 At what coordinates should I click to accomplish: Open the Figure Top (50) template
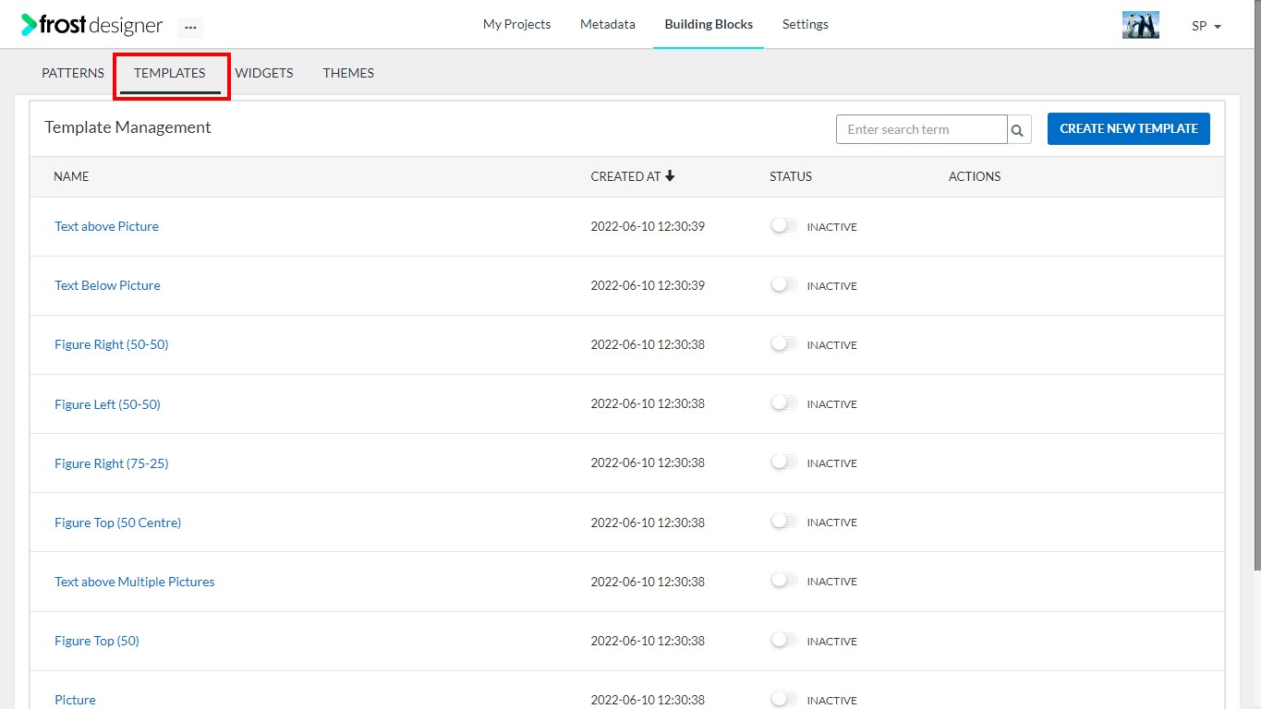click(x=96, y=641)
